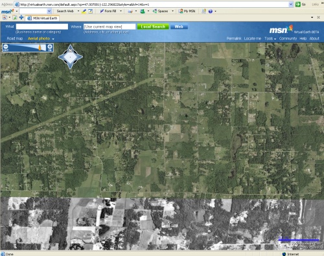Open the Community menu link
The height and width of the screenshot is (256, 324).
coord(288,39)
